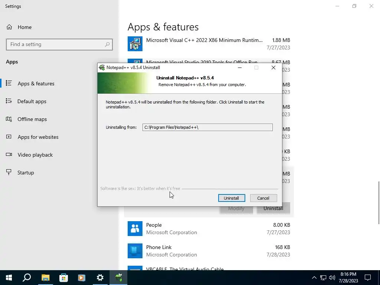Viewport: 380px width, 285px height.
Task: Click the Phone Link app icon
Action: [x=135, y=251]
